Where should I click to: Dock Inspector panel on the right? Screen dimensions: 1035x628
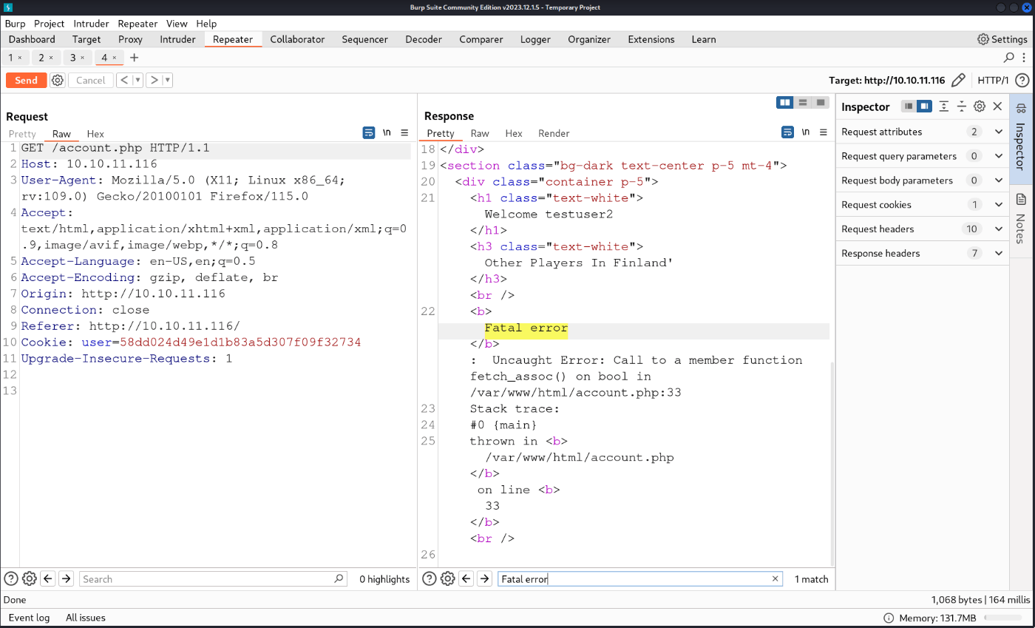pyautogui.click(x=924, y=107)
